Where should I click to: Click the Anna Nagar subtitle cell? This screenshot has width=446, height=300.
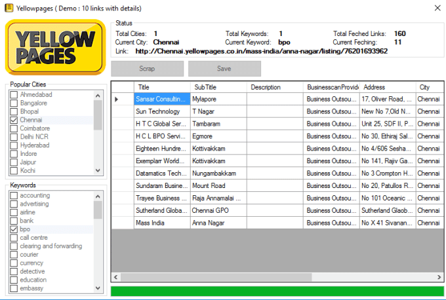pos(218,223)
